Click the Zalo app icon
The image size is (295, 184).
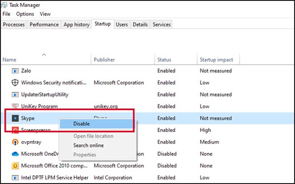point(15,71)
